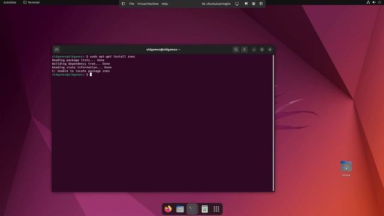384x216 pixels.
Task: Click 'E: Unable to locate package znes' line
Action: (81, 71)
